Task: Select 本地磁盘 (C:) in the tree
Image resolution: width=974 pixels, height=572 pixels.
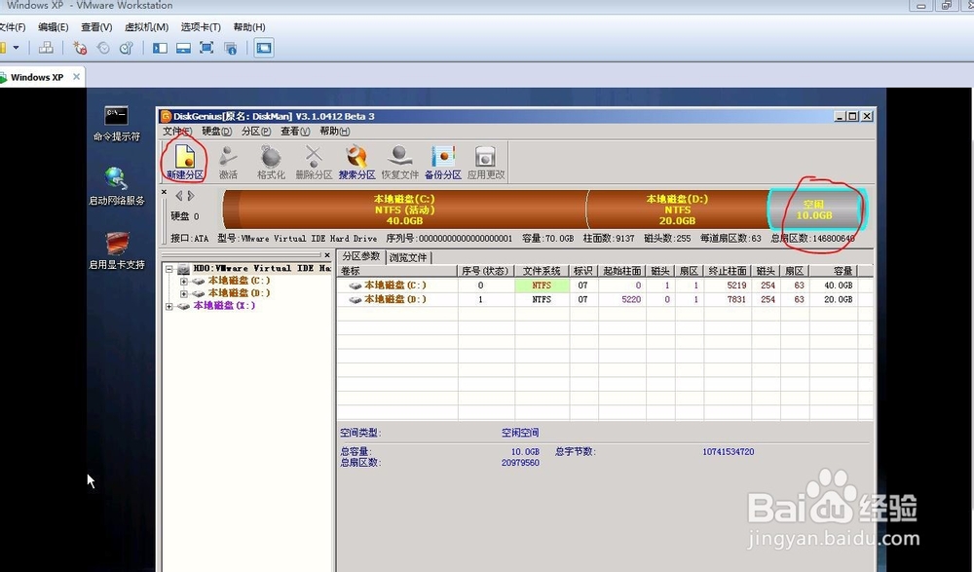Action: [x=239, y=281]
